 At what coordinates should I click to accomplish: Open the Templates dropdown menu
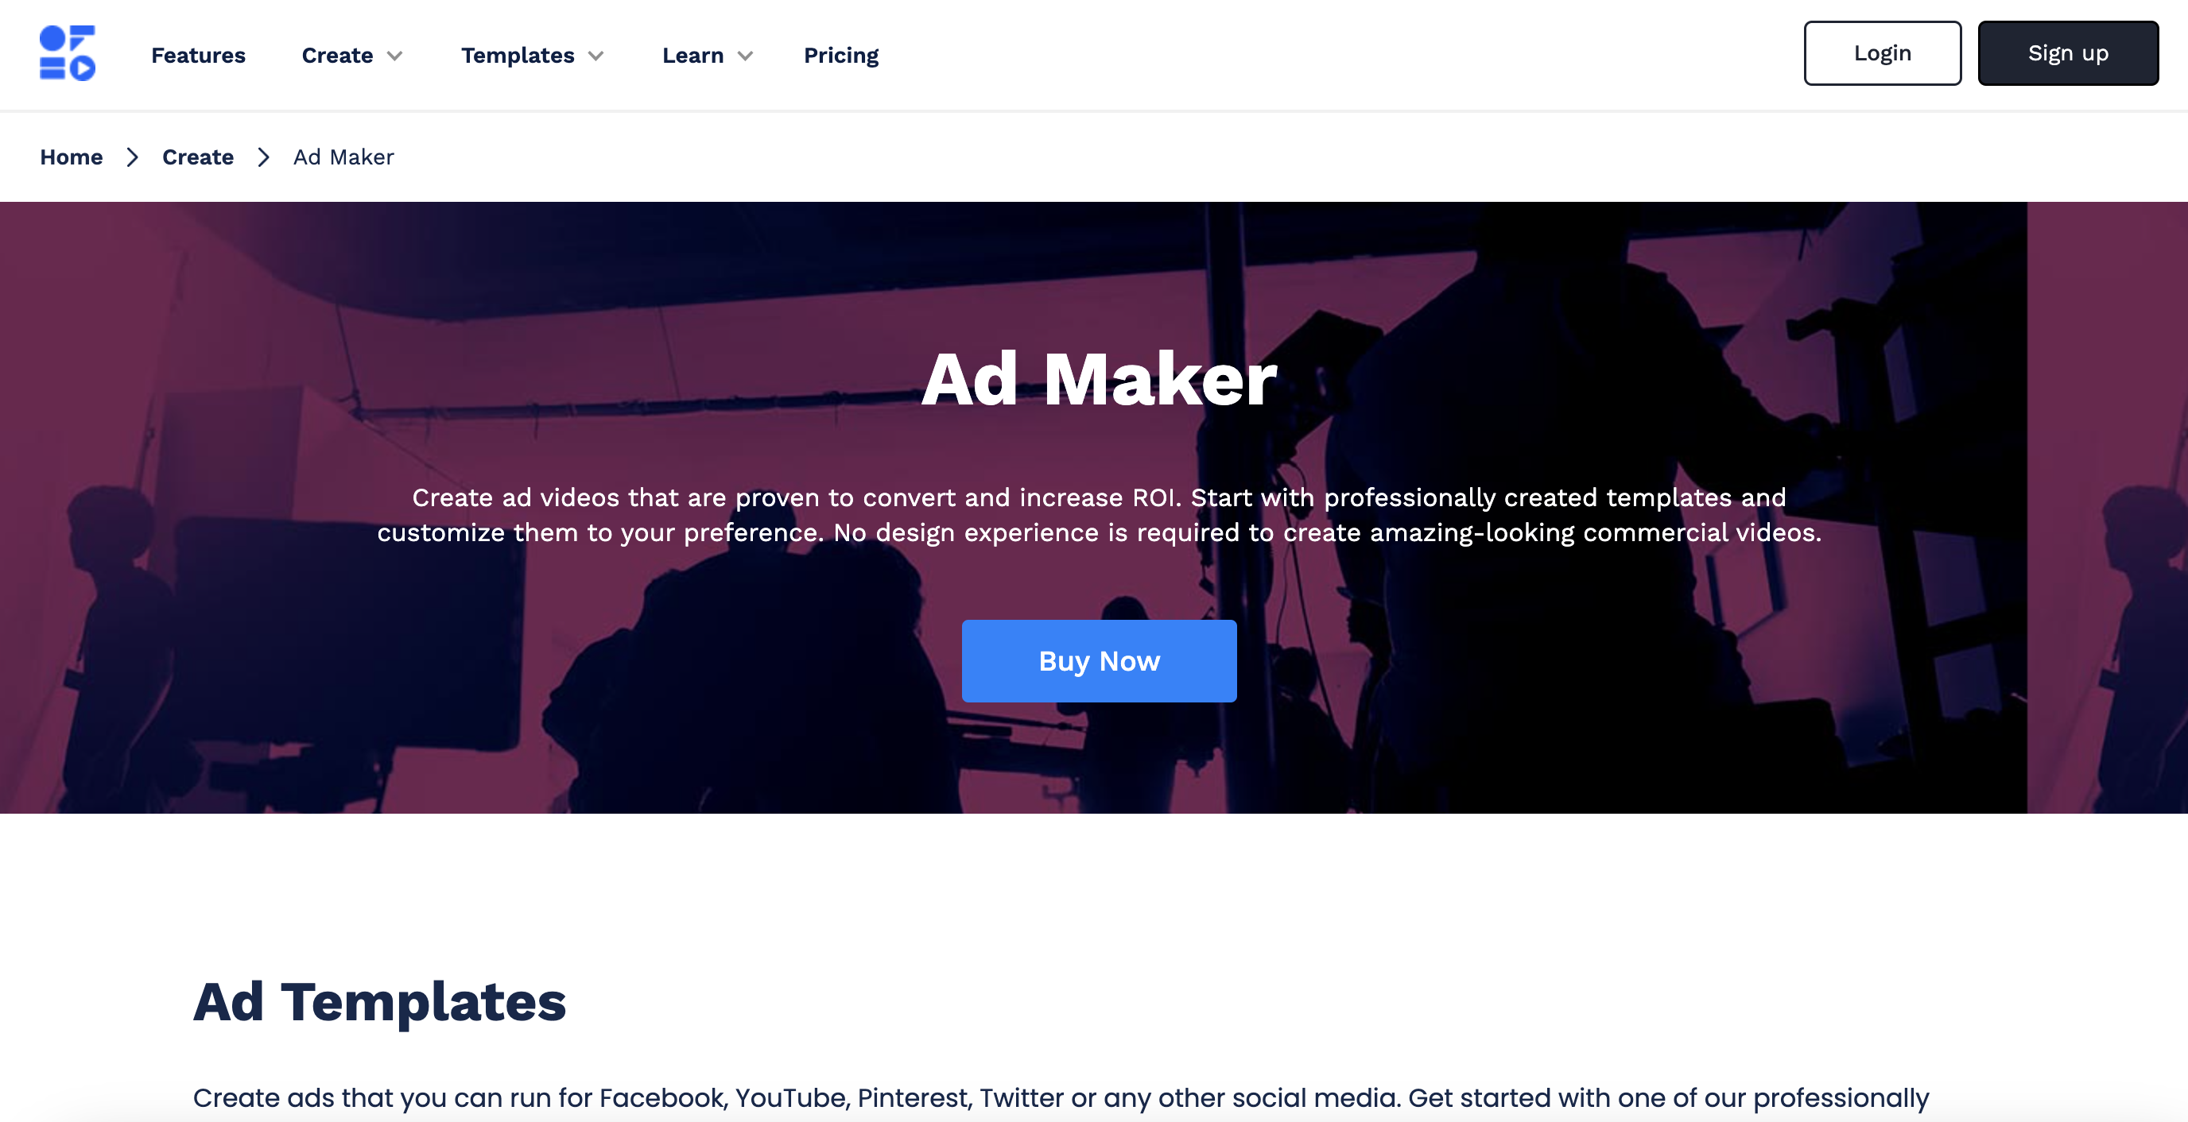tap(531, 54)
